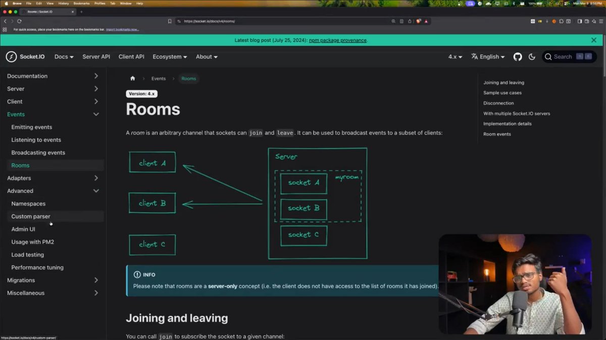The width and height of the screenshot is (606, 340).
Task: Go to Emitting events in the sidebar
Action: click(x=32, y=127)
